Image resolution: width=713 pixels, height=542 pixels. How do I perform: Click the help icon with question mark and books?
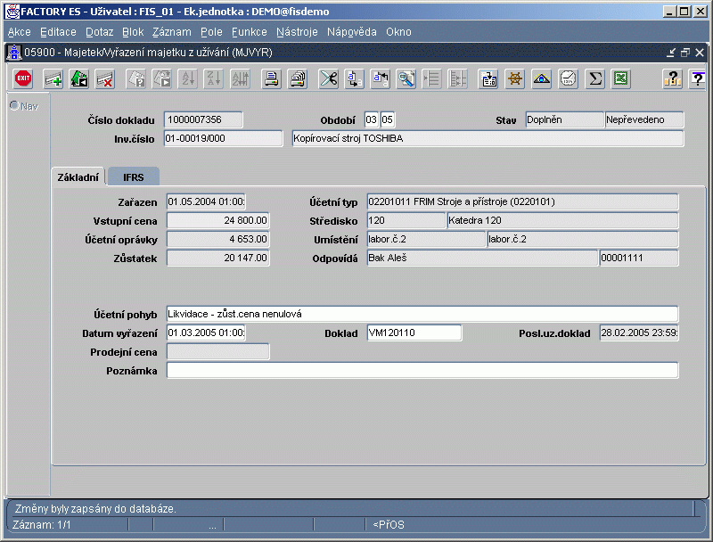(673, 78)
